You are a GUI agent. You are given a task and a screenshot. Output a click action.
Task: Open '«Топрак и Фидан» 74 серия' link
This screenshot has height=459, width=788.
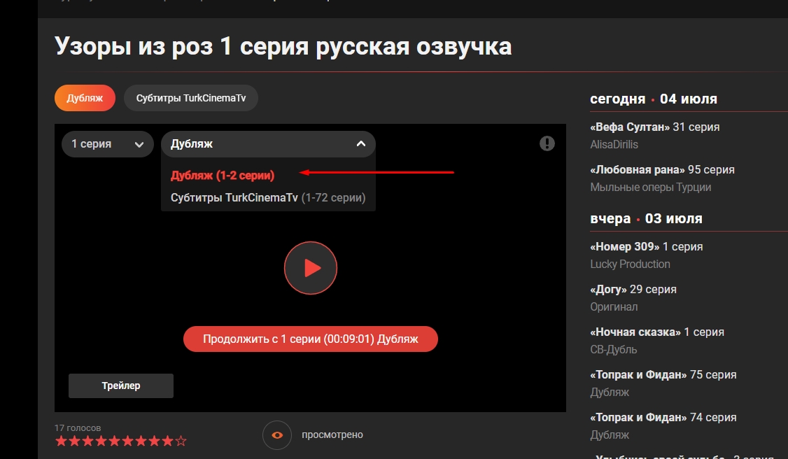pos(663,417)
